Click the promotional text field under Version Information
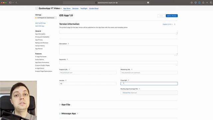 118,32
